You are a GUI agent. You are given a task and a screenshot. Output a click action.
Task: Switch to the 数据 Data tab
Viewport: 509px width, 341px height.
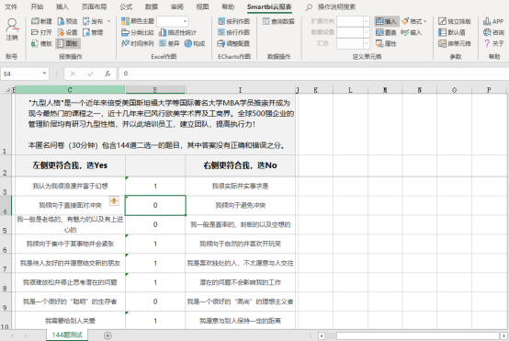[x=152, y=6]
